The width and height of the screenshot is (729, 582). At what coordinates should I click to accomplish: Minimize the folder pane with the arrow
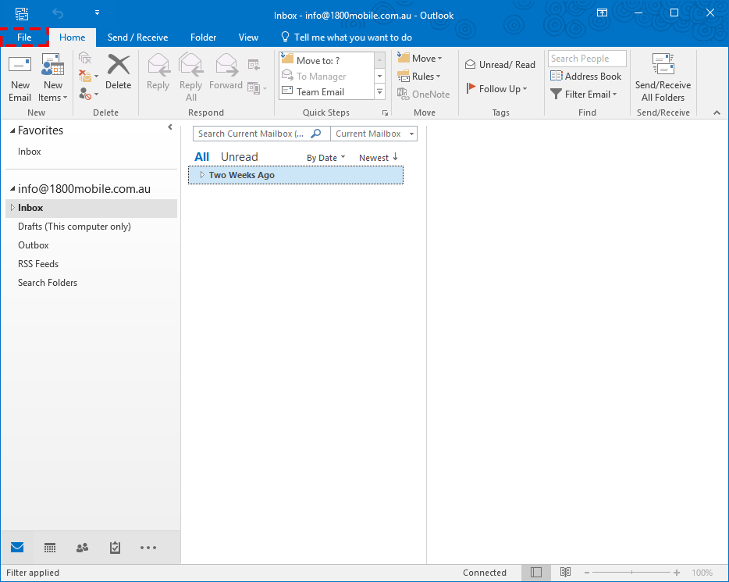click(170, 127)
